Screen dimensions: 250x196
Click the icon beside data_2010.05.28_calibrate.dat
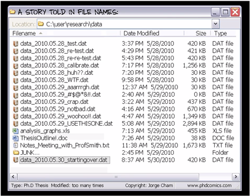click(15, 65)
